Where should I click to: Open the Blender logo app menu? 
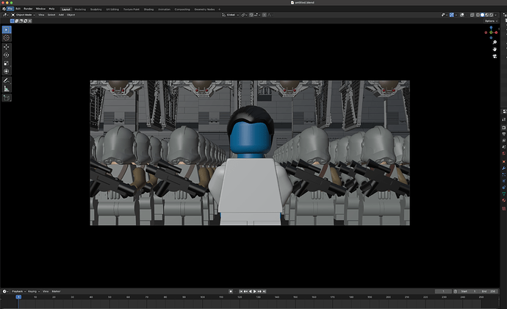4,9
